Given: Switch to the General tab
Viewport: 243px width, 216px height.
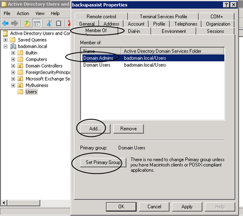Looking at the screenshot, I should point(87,24).
